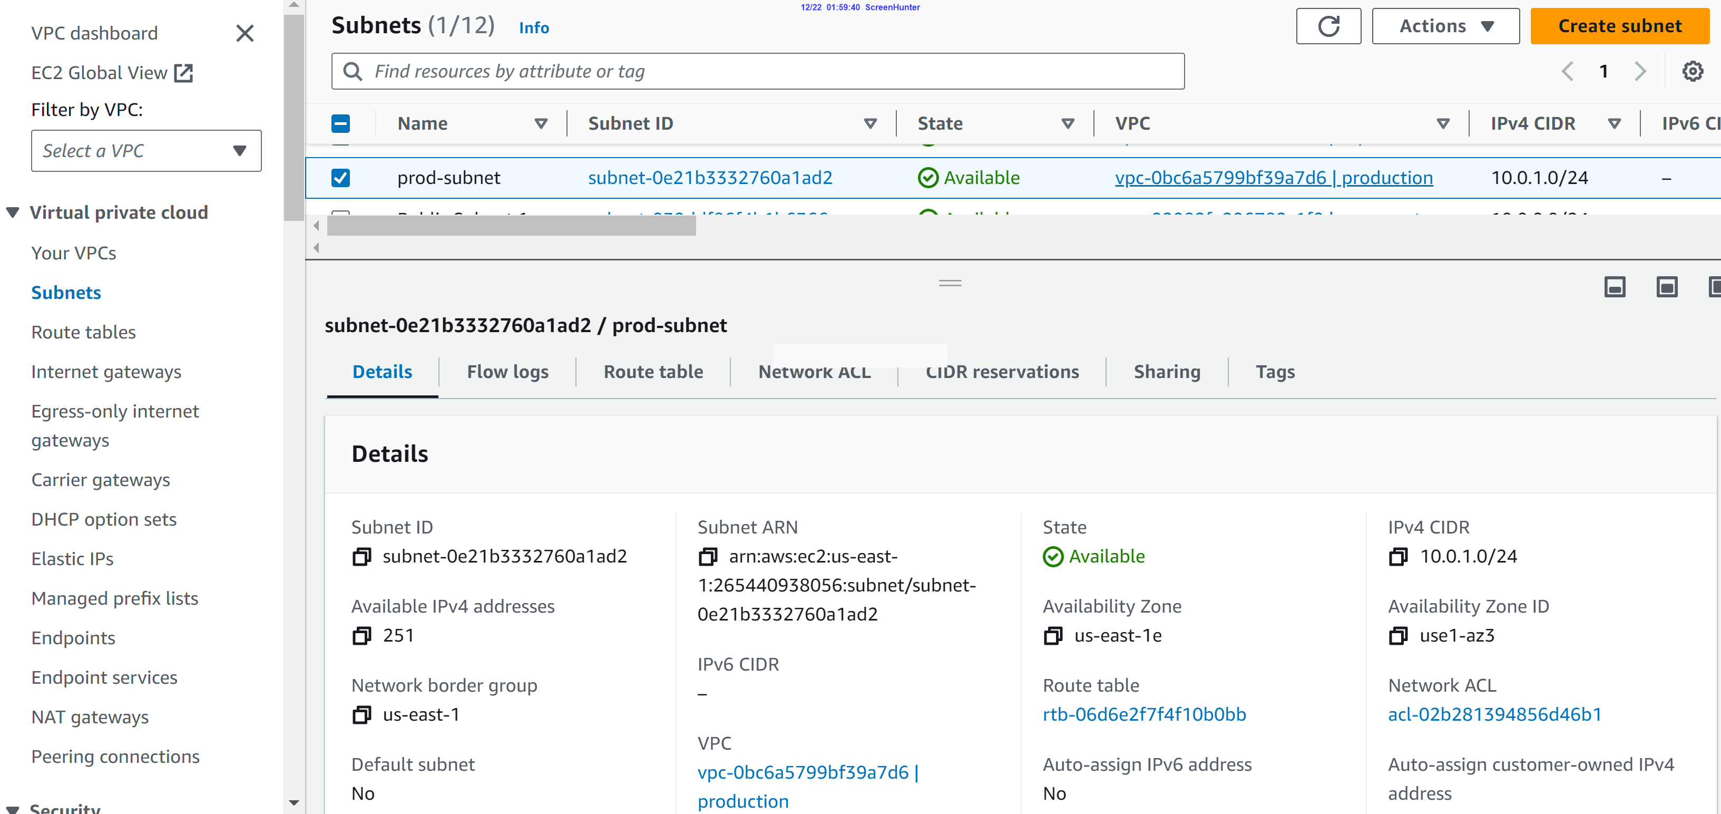Open the Info link beside Subnets
This screenshot has height=814, width=1721.
click(534, 27)
